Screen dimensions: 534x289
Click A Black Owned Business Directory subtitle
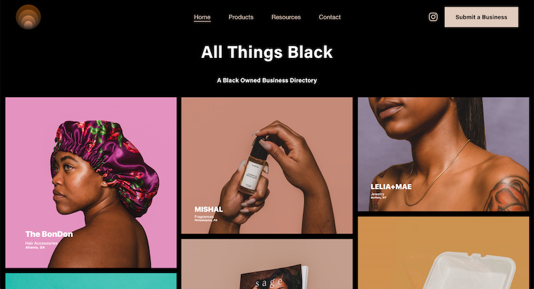coord(267,81)
